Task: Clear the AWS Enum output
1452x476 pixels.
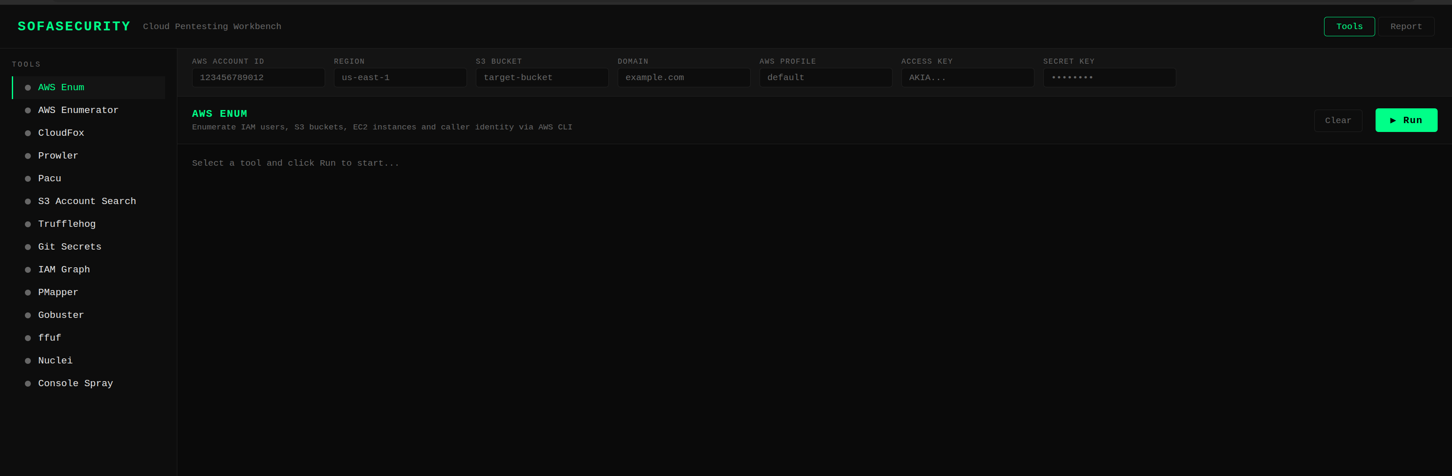Action: tap(1338, 120)
